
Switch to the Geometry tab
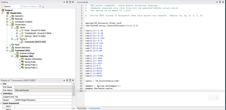82,108
